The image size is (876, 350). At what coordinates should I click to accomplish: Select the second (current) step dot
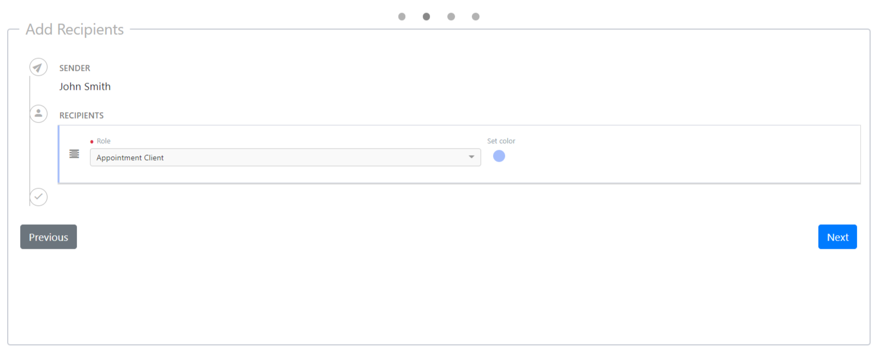pyautogui.click(x=426, y=16)
